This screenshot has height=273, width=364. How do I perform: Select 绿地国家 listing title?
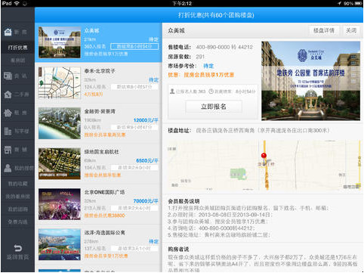pos(101,152)
